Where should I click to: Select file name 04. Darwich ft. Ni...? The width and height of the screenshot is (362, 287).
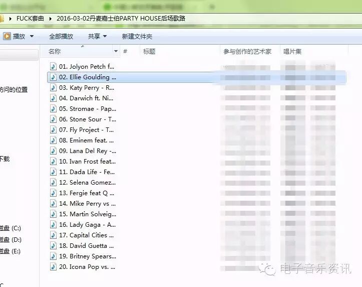pyautogui.click(x=86, y=98)
